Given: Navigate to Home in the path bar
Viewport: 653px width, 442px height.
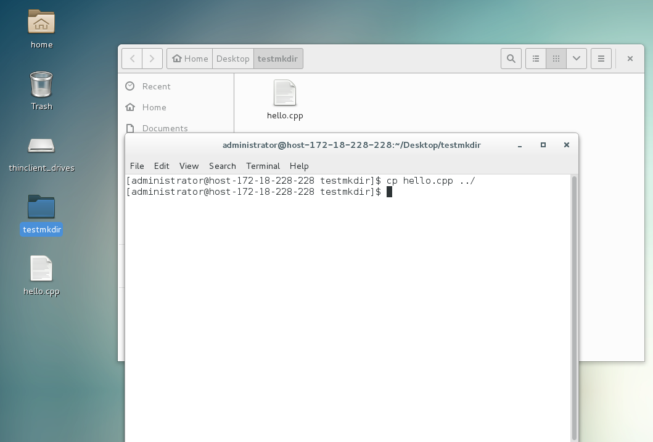Looking at the screenshot, I should [190, 59].
